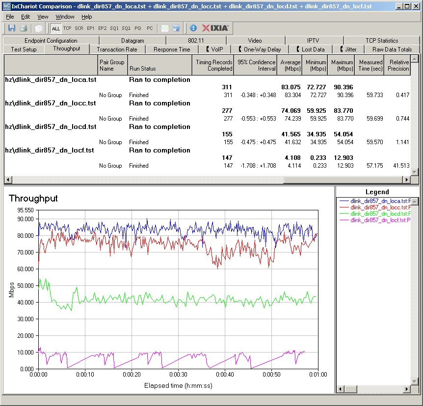Click the export icon next to info button

177,28
